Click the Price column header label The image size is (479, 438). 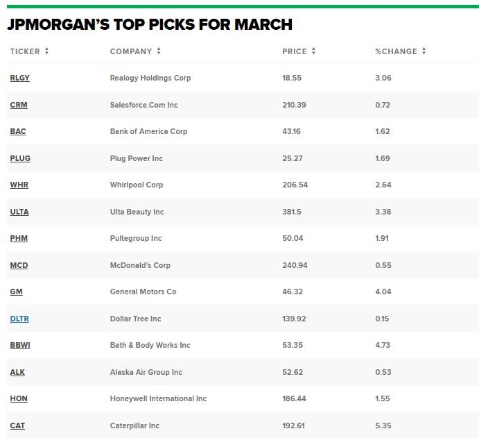[294, 51]
